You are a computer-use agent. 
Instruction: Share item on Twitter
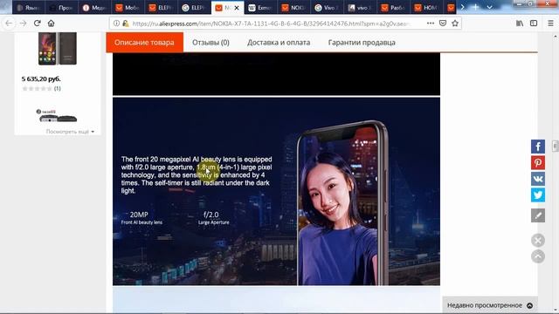point(538,195)
